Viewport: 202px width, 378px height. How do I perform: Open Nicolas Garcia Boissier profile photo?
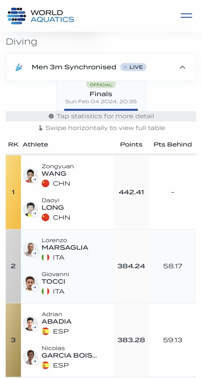point(30,357)
